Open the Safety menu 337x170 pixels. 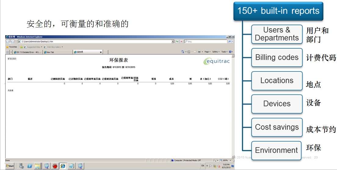[x=216, y=52]
